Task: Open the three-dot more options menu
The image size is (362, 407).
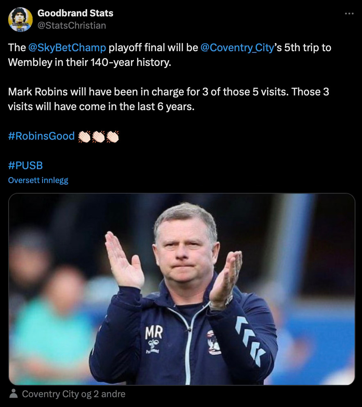Action: [349, 14]
